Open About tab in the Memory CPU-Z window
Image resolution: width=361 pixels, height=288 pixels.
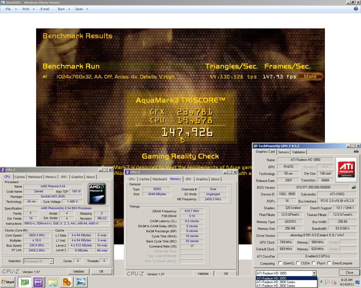click(x=215, y=179)
